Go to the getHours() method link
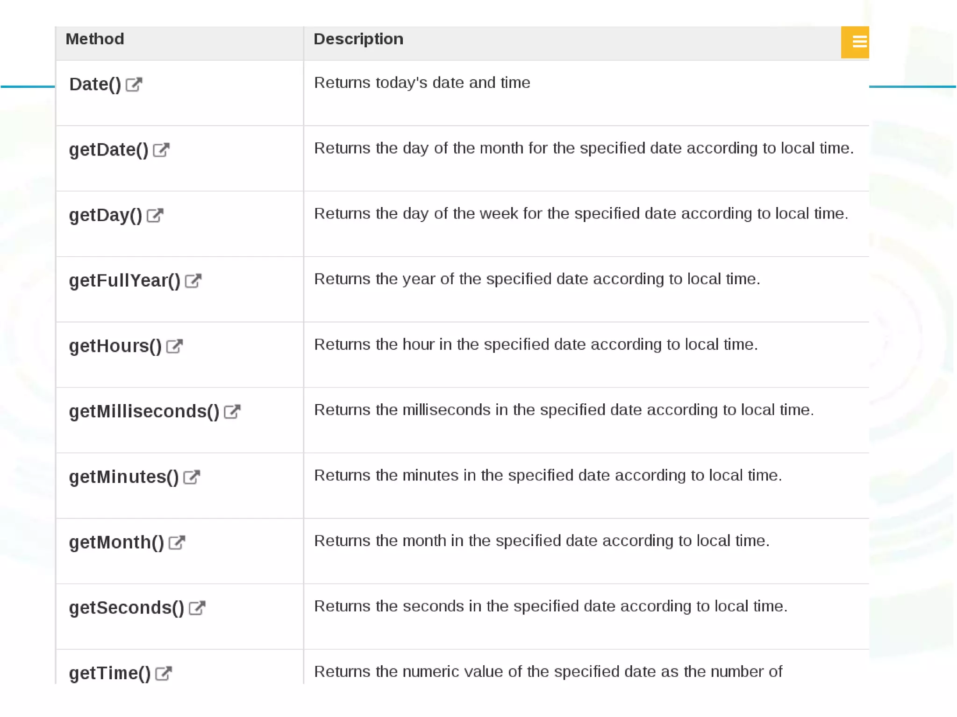This screenshot has width=957, height=717. [115, 346]
